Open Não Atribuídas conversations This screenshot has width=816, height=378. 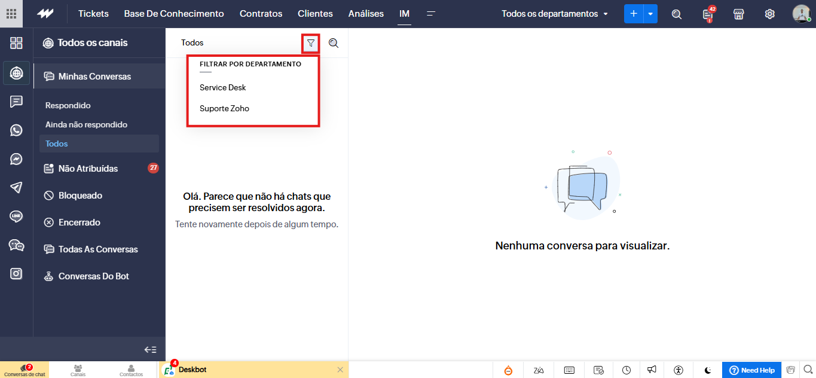(88, 169)
